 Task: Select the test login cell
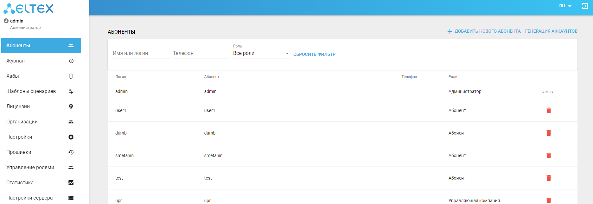coord(119,178)
